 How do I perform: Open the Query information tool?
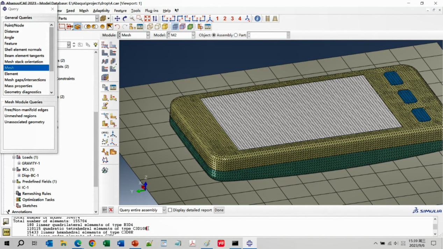pos(257,19)
